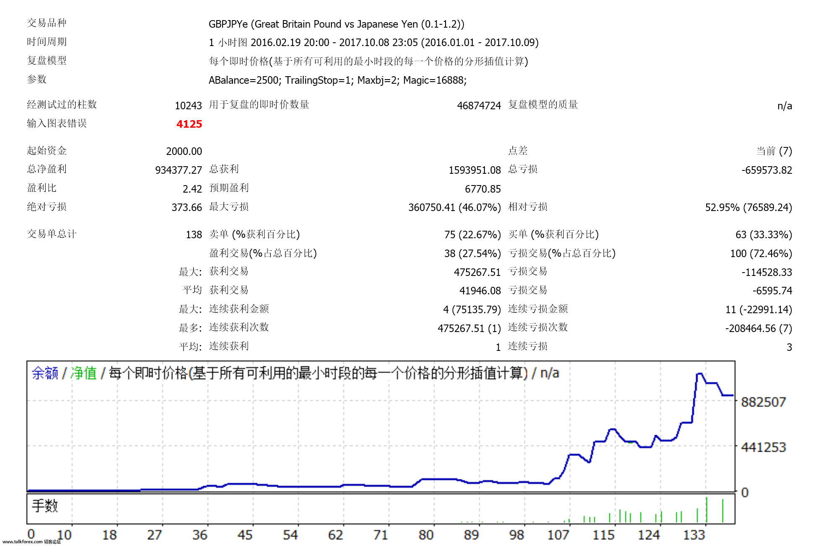Click the average profit trade 41946.08
This screenshot has width=821, height=546.
pos(480,291)
